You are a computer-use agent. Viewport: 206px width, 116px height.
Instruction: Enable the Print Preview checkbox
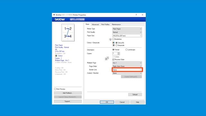(55, 89)
